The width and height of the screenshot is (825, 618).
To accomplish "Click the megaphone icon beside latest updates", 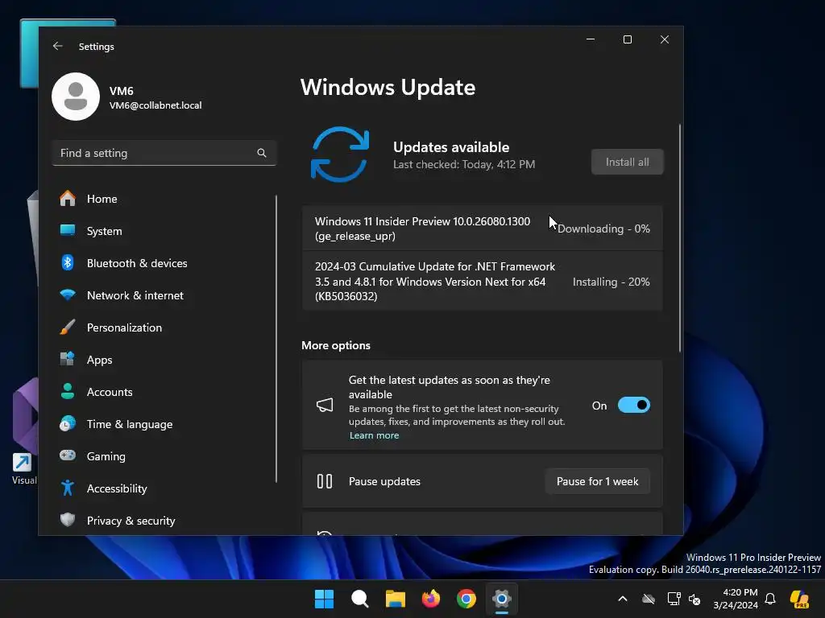I will pyautogui.click(x=325, y=406).
